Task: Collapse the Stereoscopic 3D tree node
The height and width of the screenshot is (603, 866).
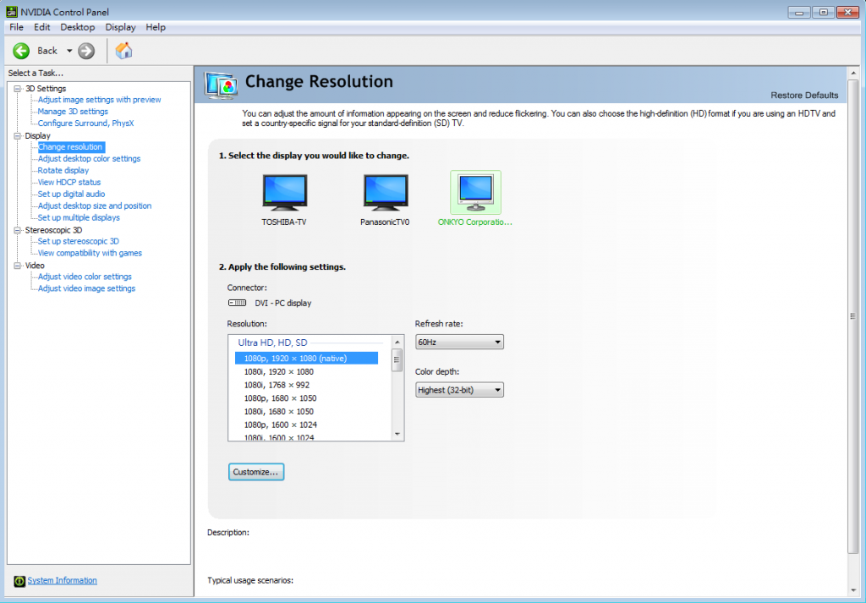Action: click(18, 230)
